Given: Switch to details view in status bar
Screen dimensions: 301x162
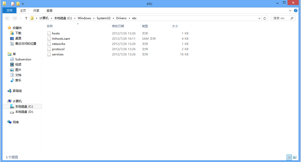Looking at the screenshot, I should [289, 157].
